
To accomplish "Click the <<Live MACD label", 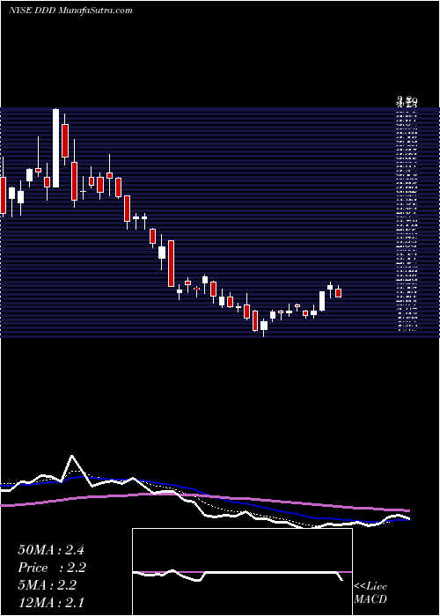I will [x=370, y=593].
